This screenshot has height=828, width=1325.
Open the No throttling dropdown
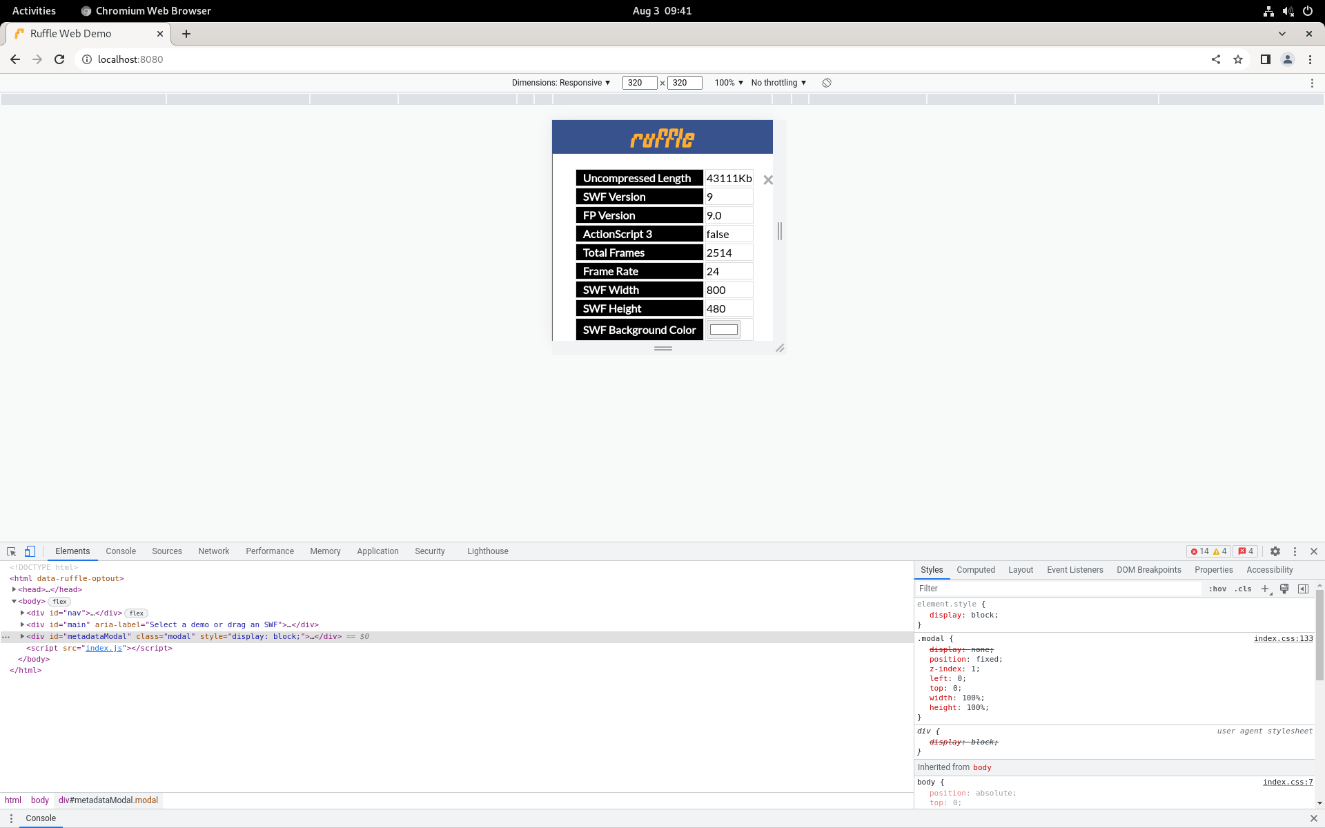(777, 82)
